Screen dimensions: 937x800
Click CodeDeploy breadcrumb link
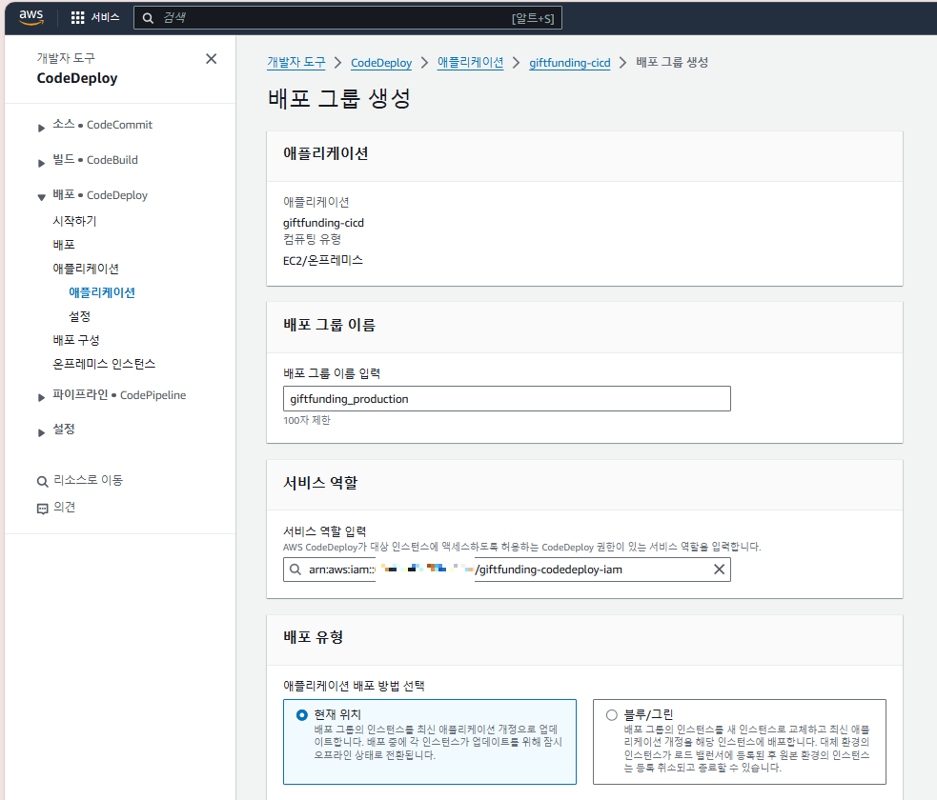click(381, 63)
